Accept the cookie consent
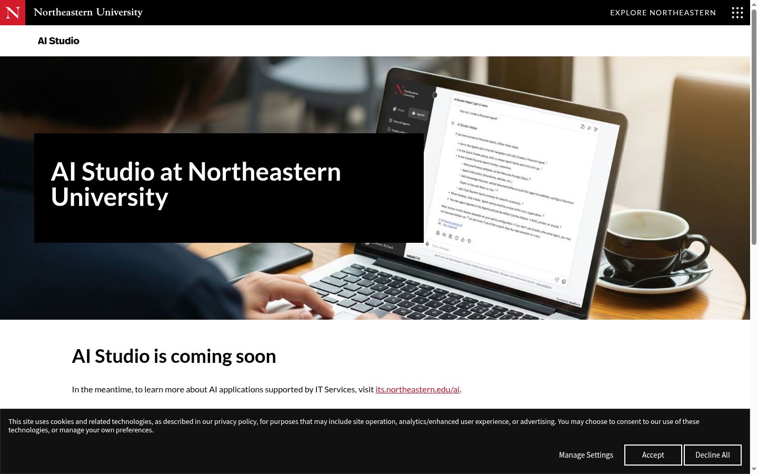 tap(653, 455)
